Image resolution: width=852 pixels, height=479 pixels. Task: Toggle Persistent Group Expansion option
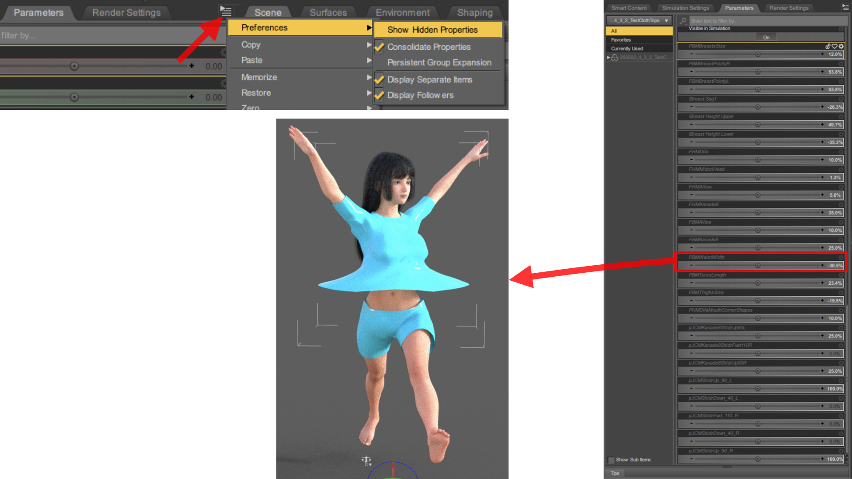(439, 63)
